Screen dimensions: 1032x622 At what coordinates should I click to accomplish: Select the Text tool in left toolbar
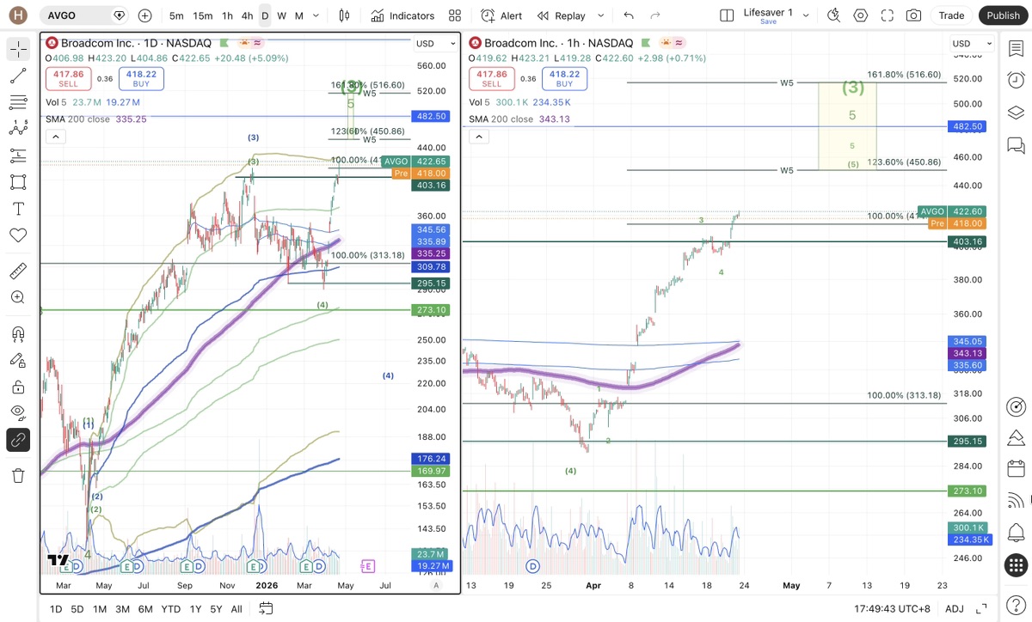point(18,209)
